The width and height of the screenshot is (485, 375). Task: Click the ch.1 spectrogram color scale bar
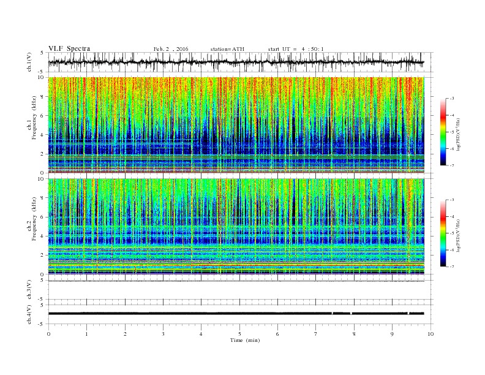pyautogui.click(x=443, y=132)
